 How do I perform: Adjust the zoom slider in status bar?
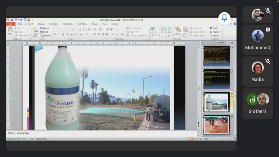(220, 139)
